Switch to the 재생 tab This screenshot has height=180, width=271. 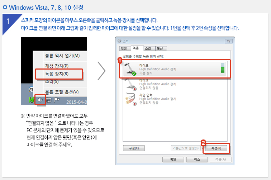124,49
